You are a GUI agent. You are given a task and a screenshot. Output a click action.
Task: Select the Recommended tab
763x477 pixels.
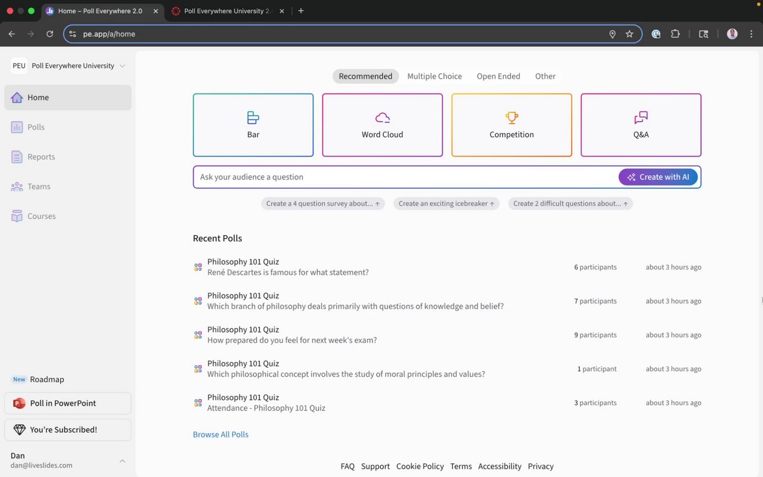[x=365, y=76]
